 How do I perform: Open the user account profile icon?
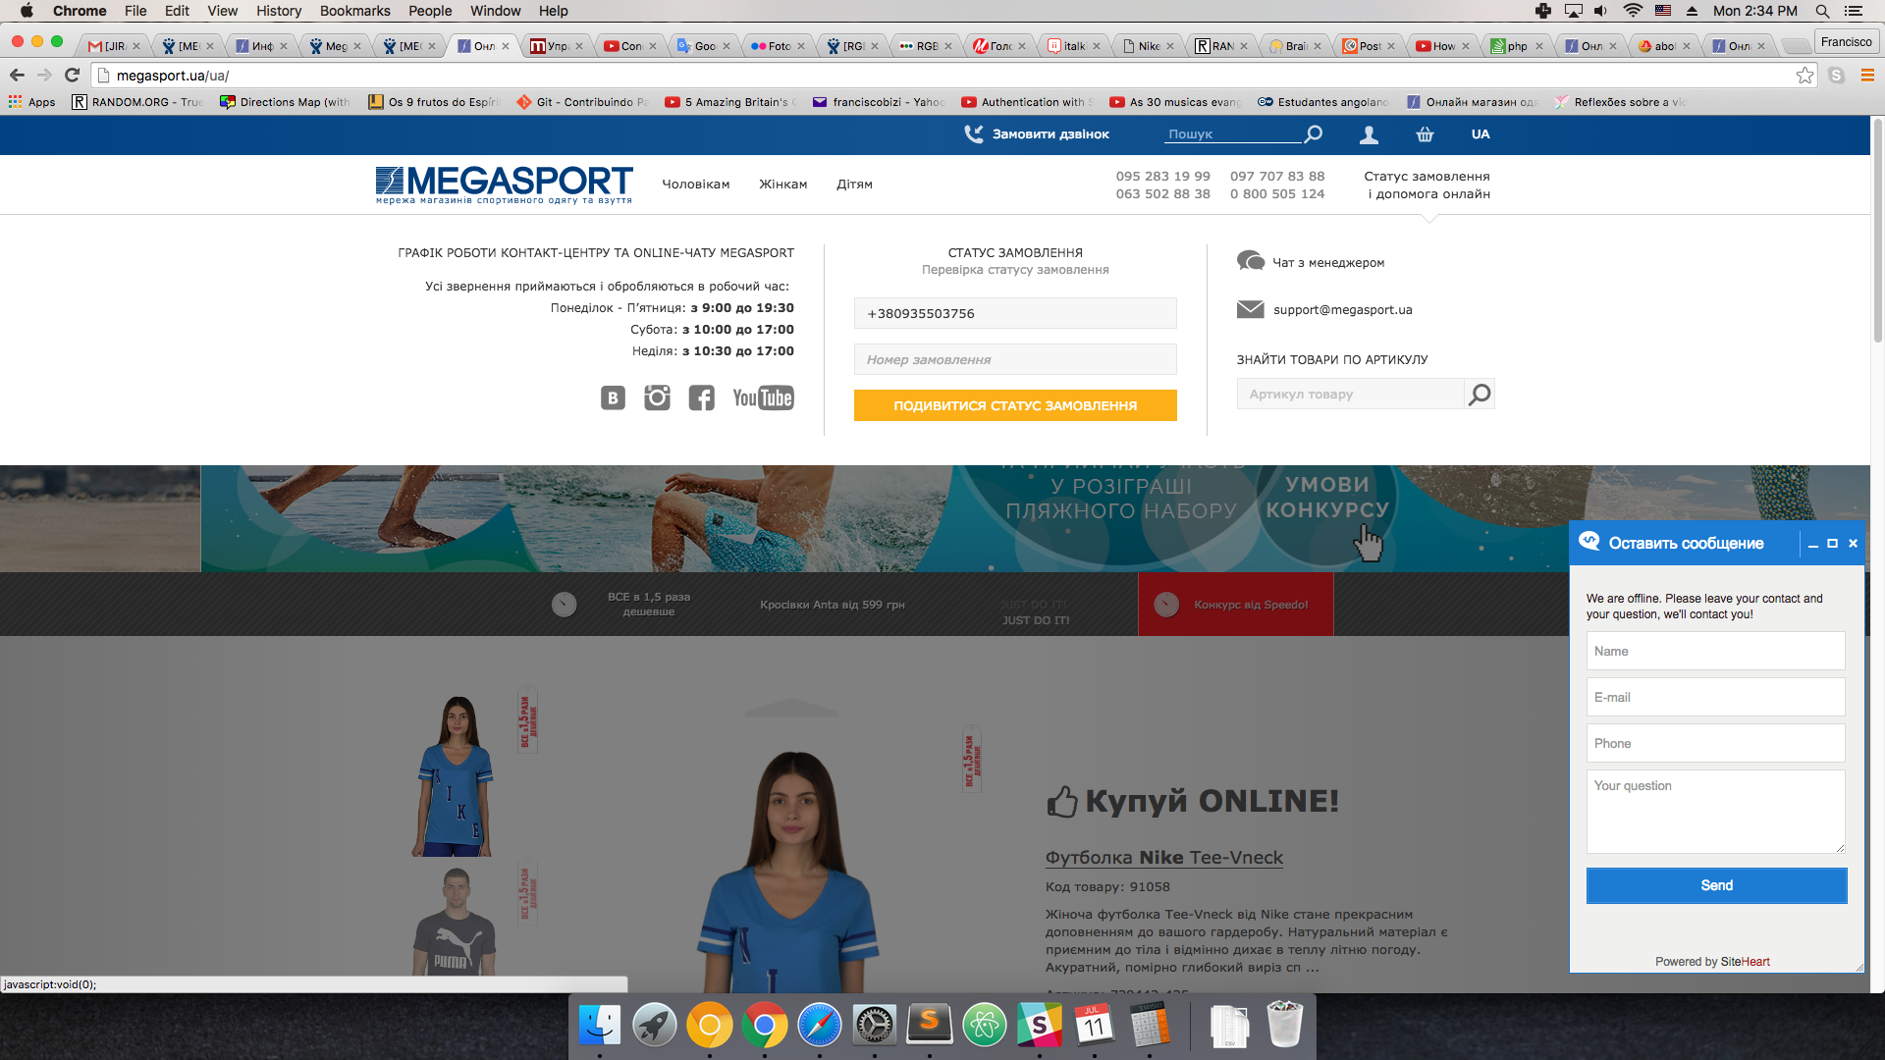1369,134
